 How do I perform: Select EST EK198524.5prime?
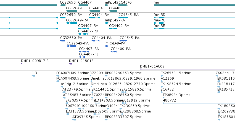176,84
